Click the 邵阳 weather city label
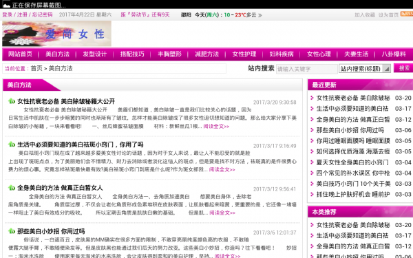Screen dimensions: 413x258 186,15
